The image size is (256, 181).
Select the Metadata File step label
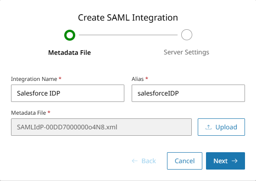(x=70, y=53)
